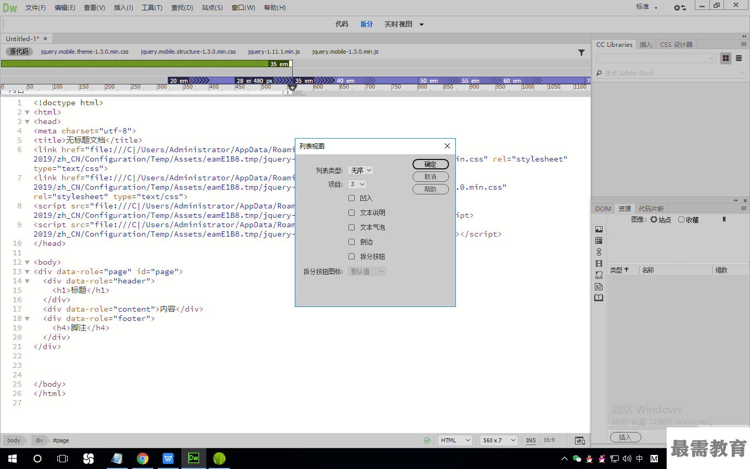Select the Library book asset icon
750x469 pixels.
pyautogui.click(x=599, y=298)
